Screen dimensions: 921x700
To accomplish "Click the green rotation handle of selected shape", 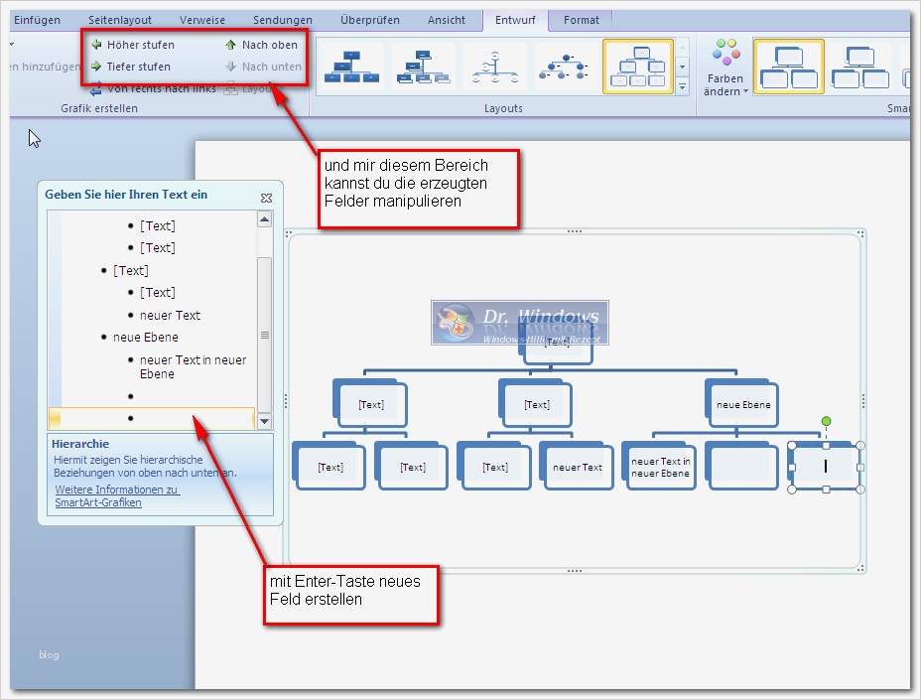I will (826, 421).
